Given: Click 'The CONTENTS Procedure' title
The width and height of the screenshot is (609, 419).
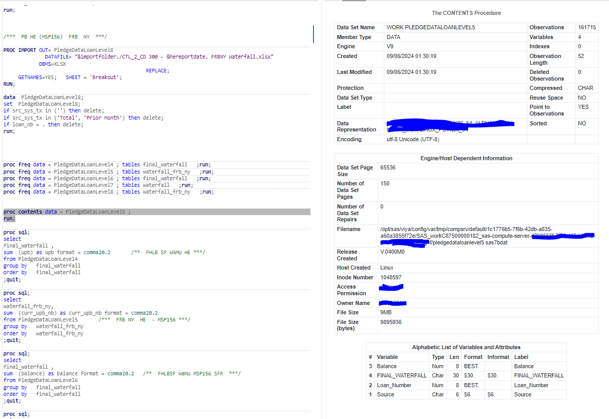Looking at the screenshot, I should click(466, 13).
